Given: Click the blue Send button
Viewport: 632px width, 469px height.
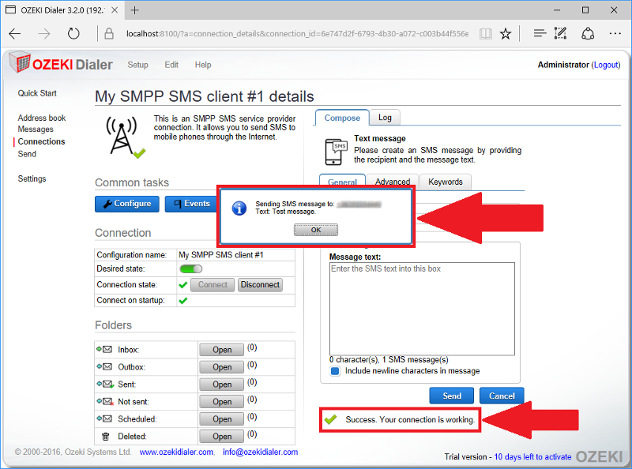Looking at the screenshot, I should pos(452,396).
